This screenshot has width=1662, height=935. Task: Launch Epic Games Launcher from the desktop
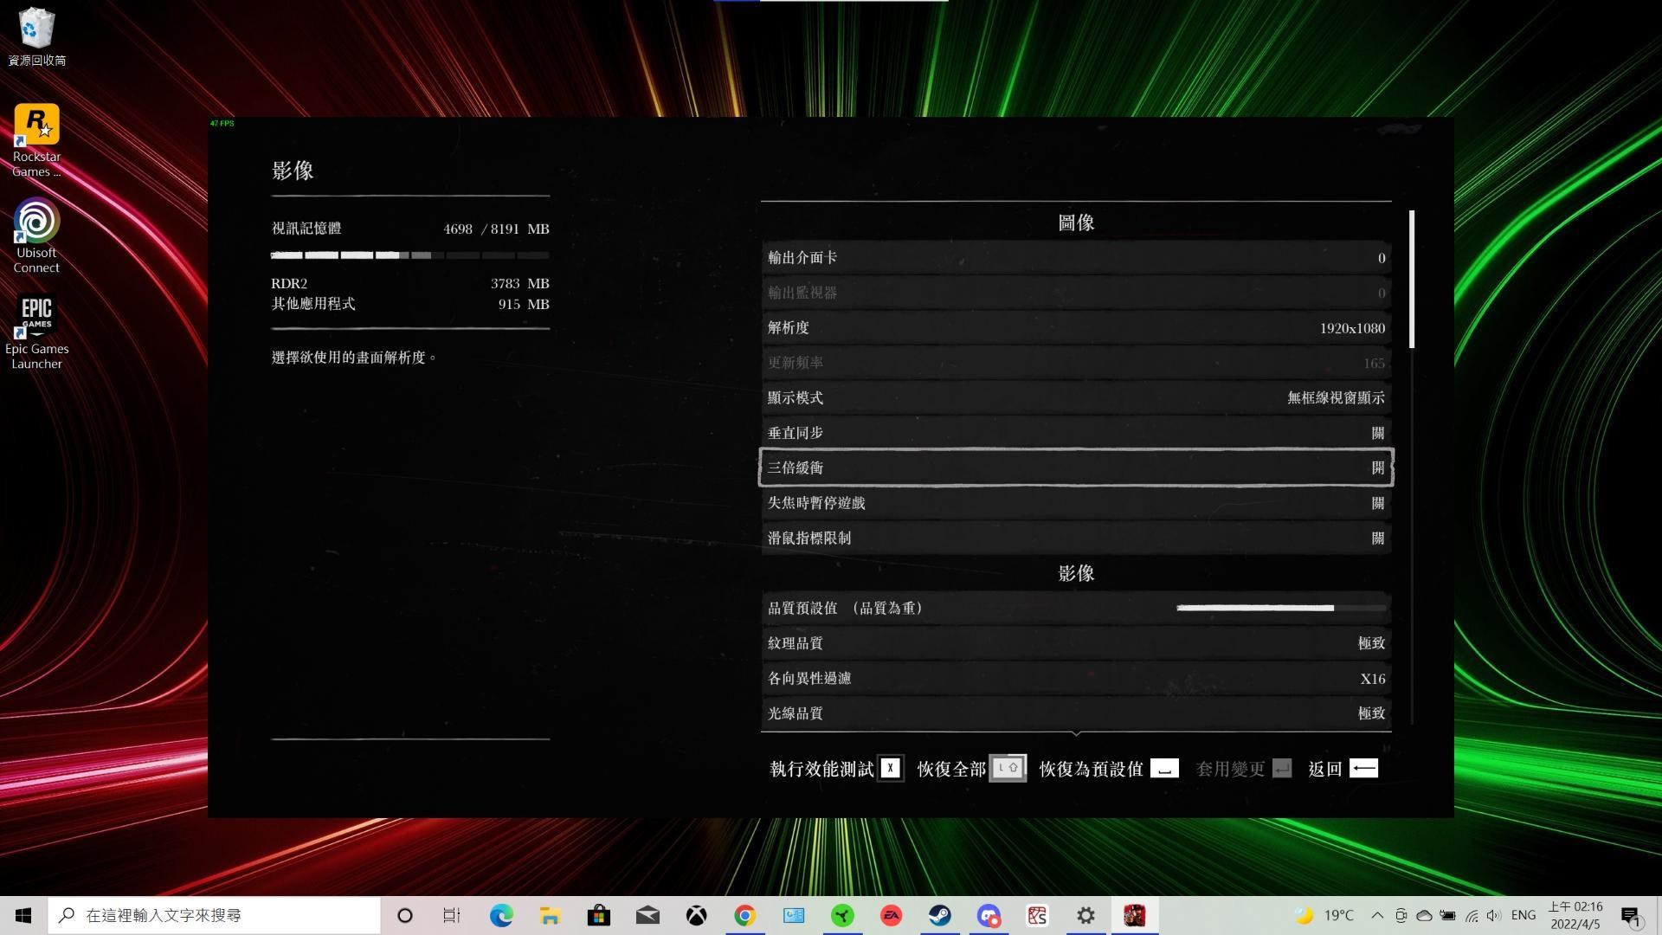[x=35, y=314]
